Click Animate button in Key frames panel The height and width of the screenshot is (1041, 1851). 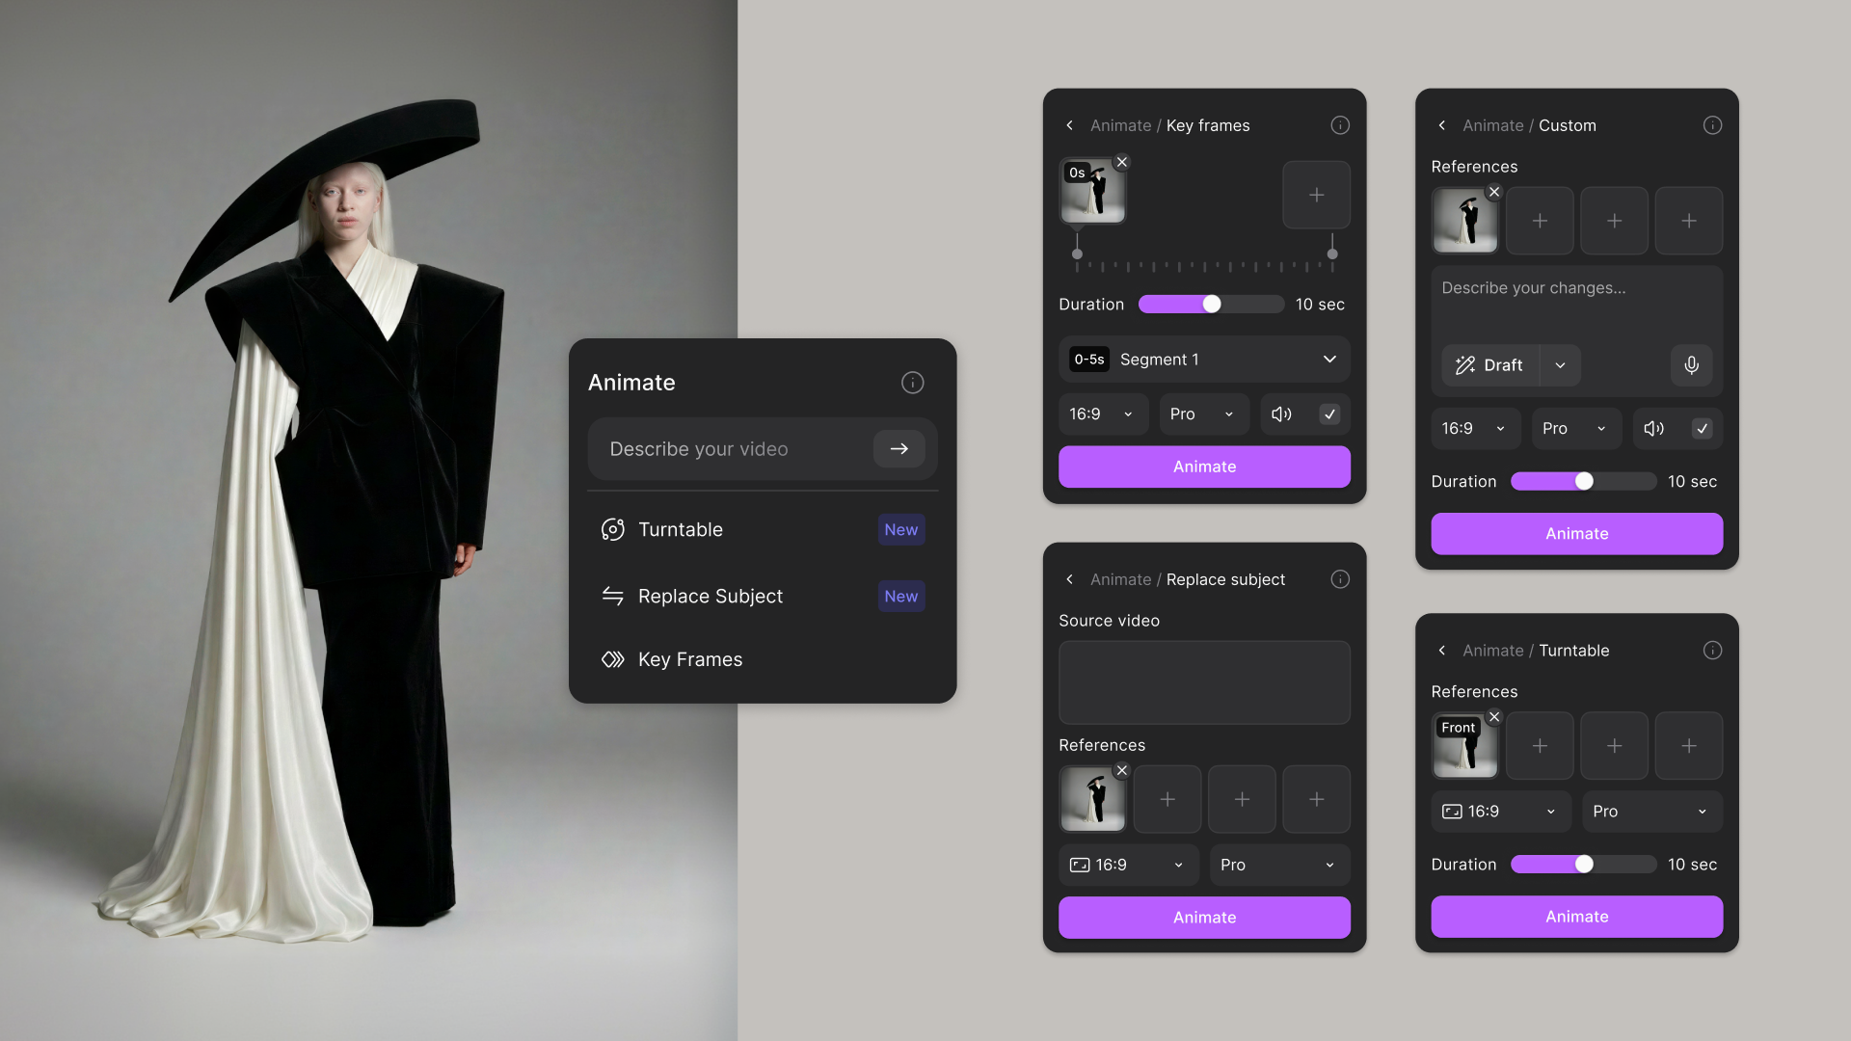pos(1204,467)
